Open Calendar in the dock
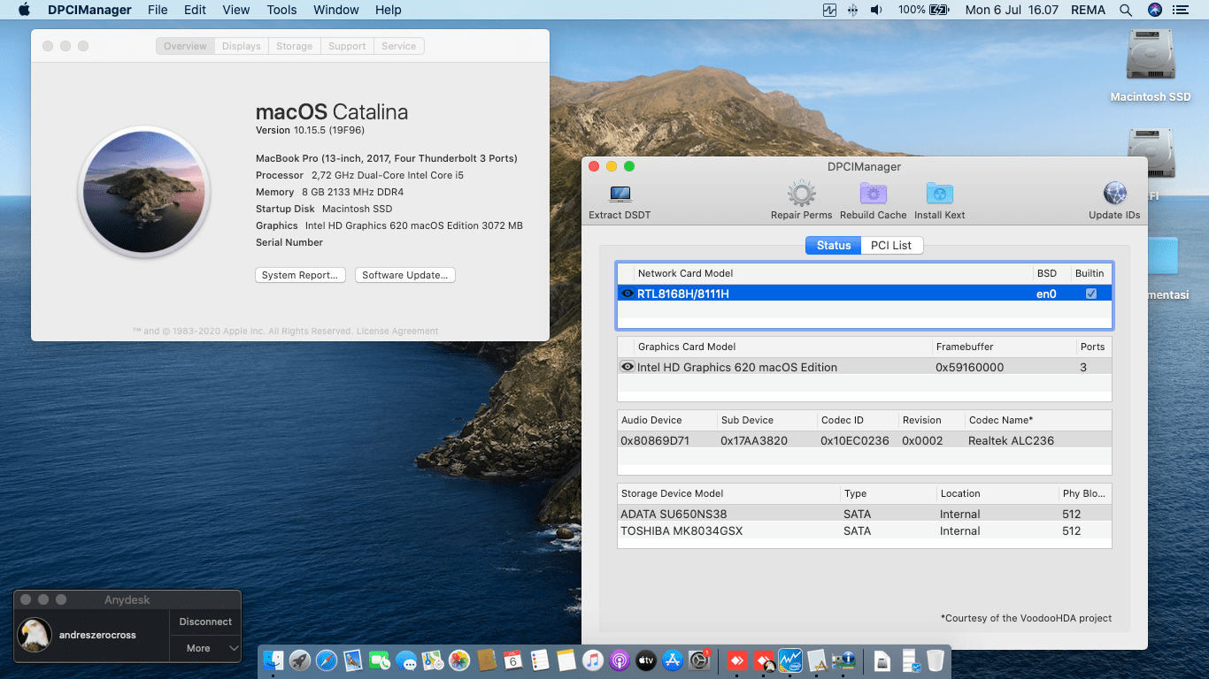Viewport: 1209px width, 679px height. click(x=512, y=660)
